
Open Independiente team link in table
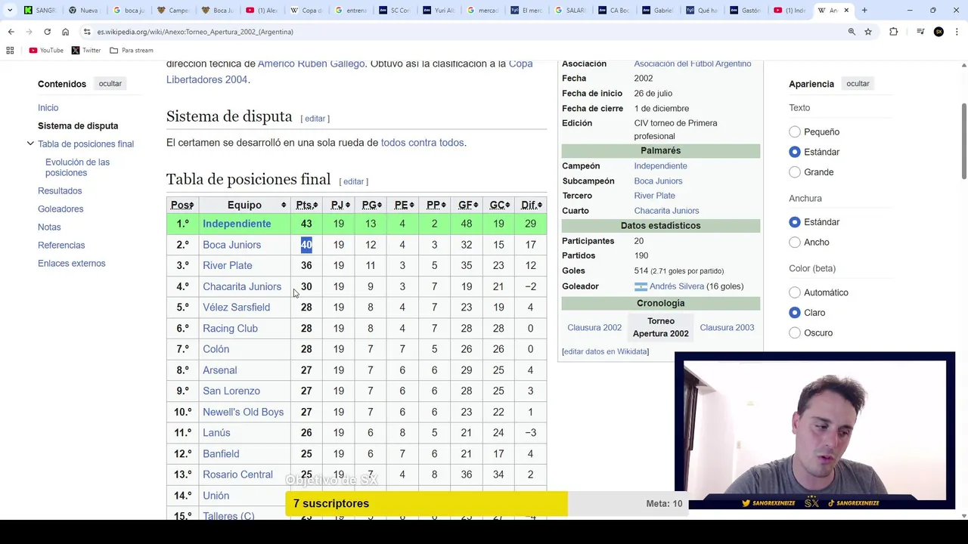237,224
